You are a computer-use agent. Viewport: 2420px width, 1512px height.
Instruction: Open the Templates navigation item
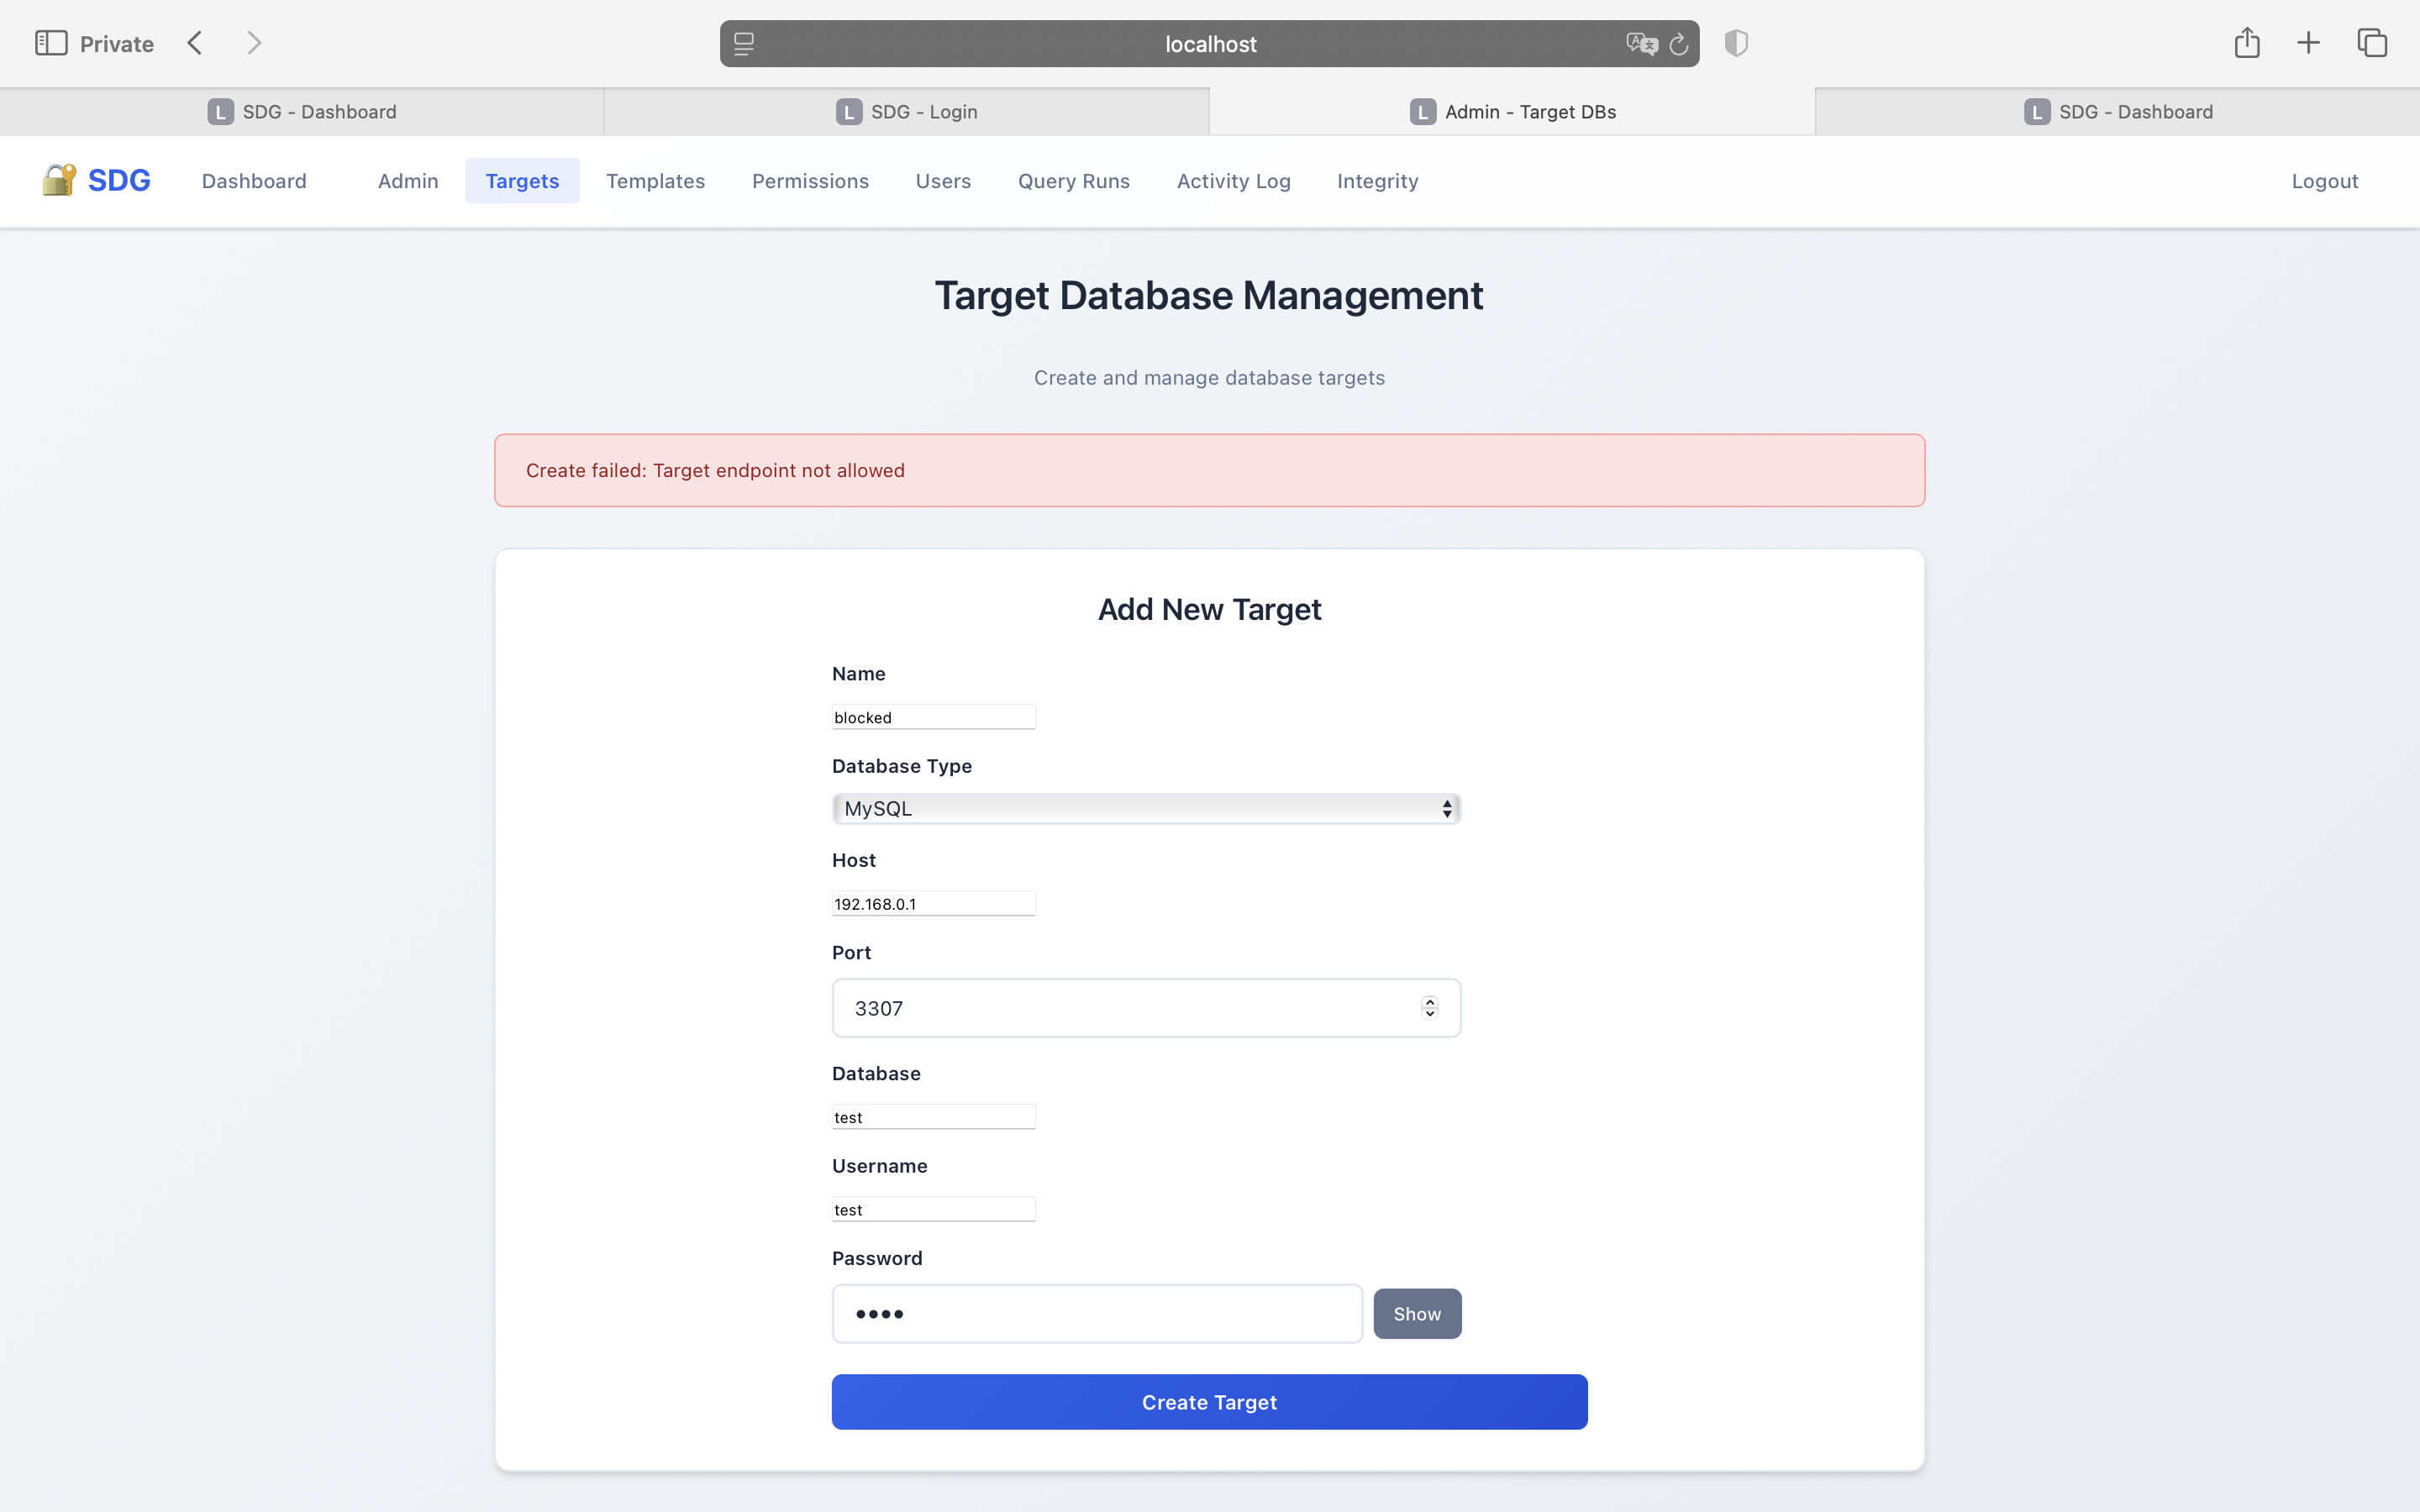[x=655, y=181]
